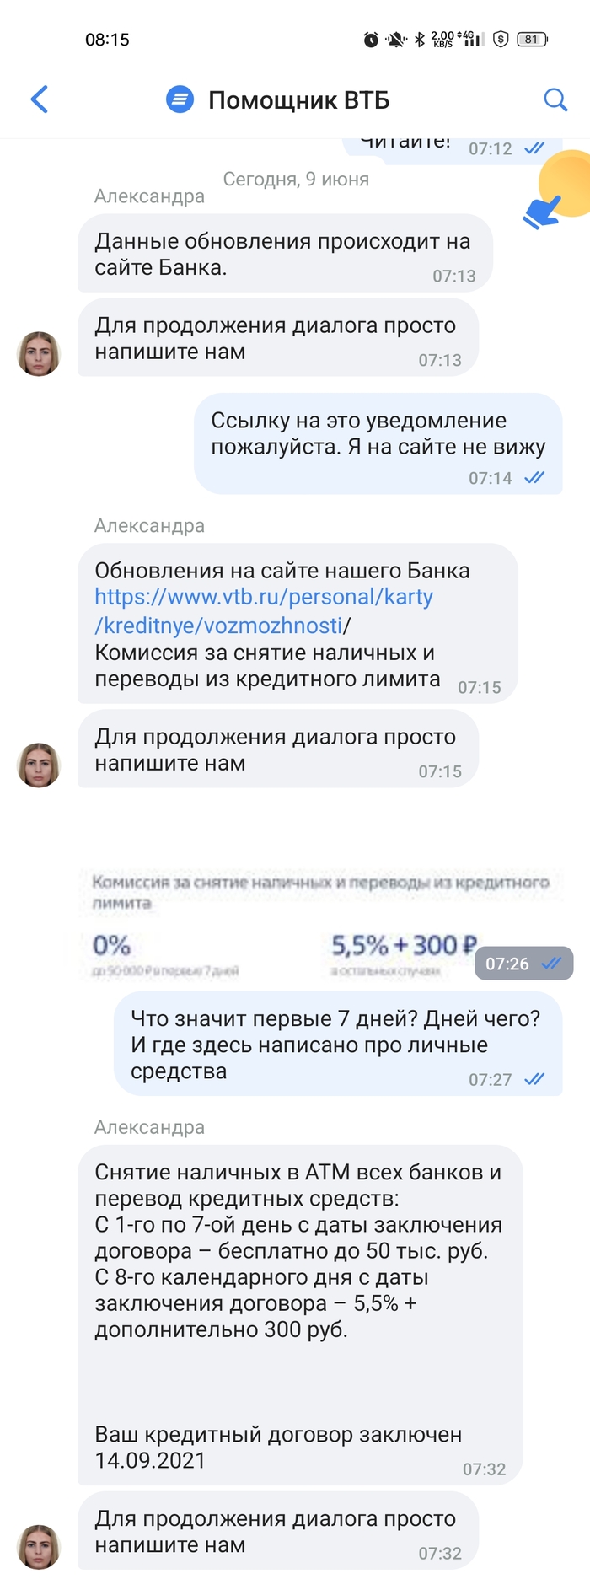Screen dimensions: 590x1579
Task: Tap Alexandra's avatar beside the 07:32 message
Action: [x=39, y=1546]
